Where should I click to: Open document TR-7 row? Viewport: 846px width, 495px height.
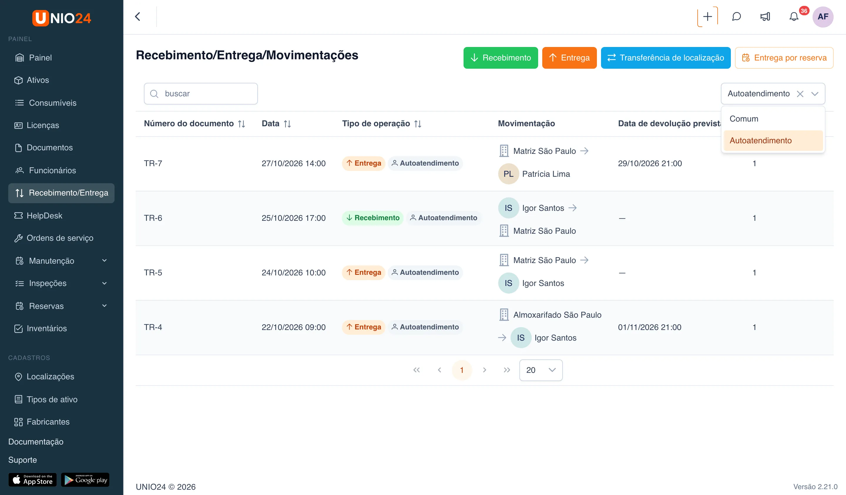pyautogui.click(x=484, y=164)
